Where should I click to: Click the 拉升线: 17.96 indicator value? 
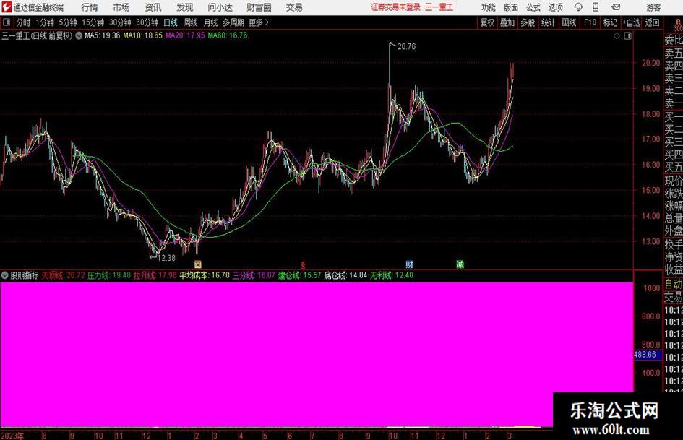(x=155, y=275)
